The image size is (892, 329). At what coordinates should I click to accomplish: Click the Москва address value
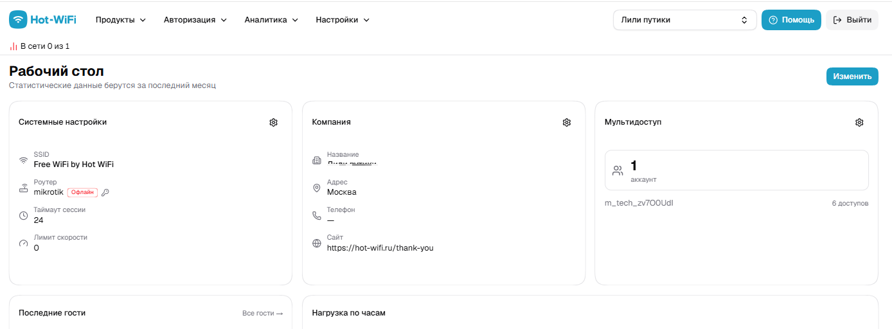342,191
